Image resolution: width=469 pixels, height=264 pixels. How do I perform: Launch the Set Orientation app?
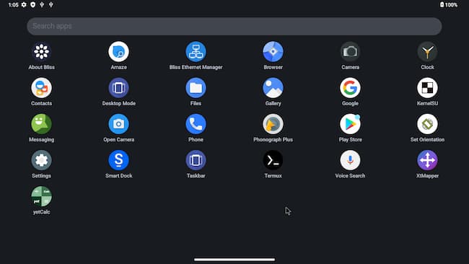(x=427, y=124)
